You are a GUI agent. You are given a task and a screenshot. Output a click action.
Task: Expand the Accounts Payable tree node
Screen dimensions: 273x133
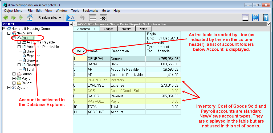(19, 42)
